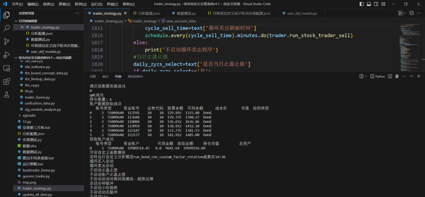Split the editor using split icon
The height and width of the screenshot is (197, 425).
pyautogui.click(x=412, y=13)
